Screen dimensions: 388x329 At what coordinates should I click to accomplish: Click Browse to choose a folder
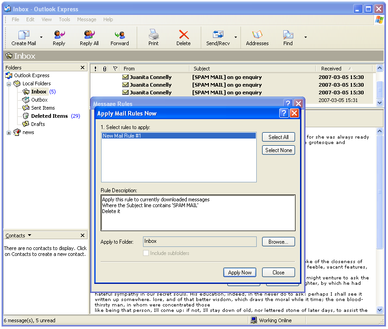(x=278, y=242)
